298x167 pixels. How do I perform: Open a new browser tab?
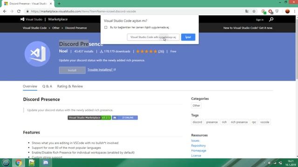(59, 4)
